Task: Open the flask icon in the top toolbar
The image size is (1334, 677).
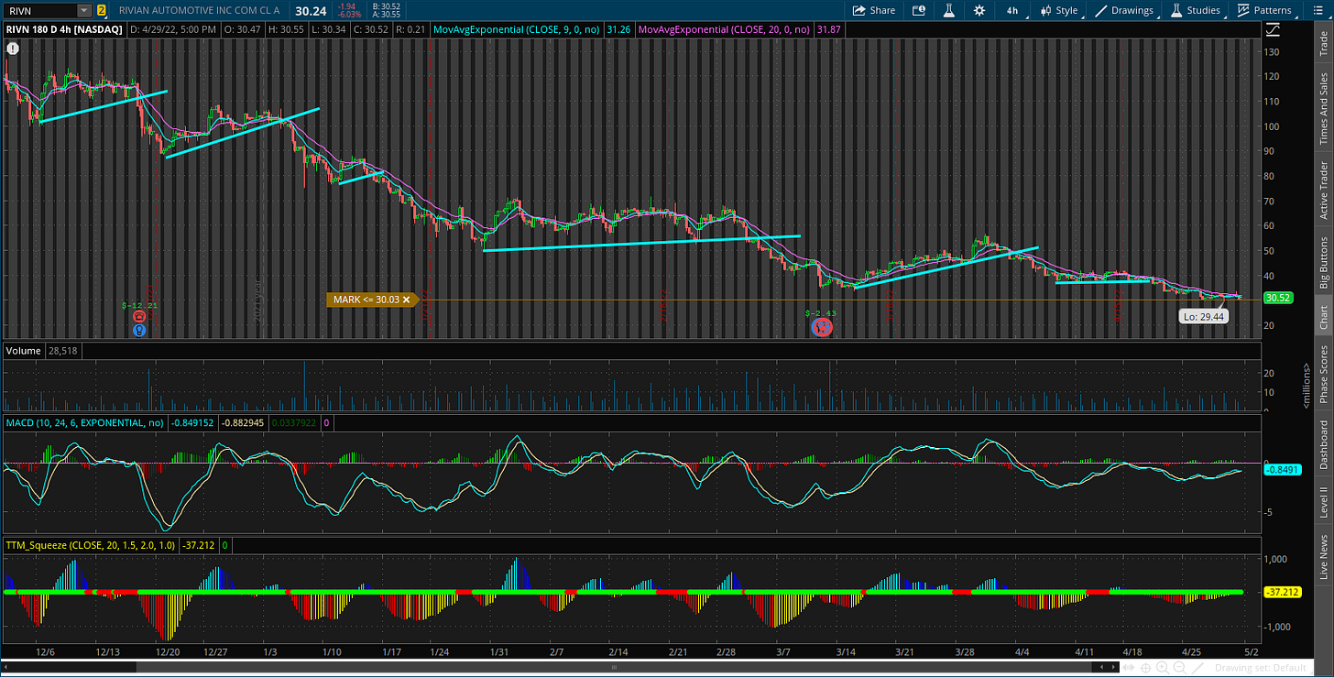Action: (x=949, y=11)
